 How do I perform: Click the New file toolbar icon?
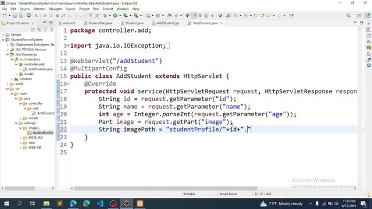click(5, 16)
